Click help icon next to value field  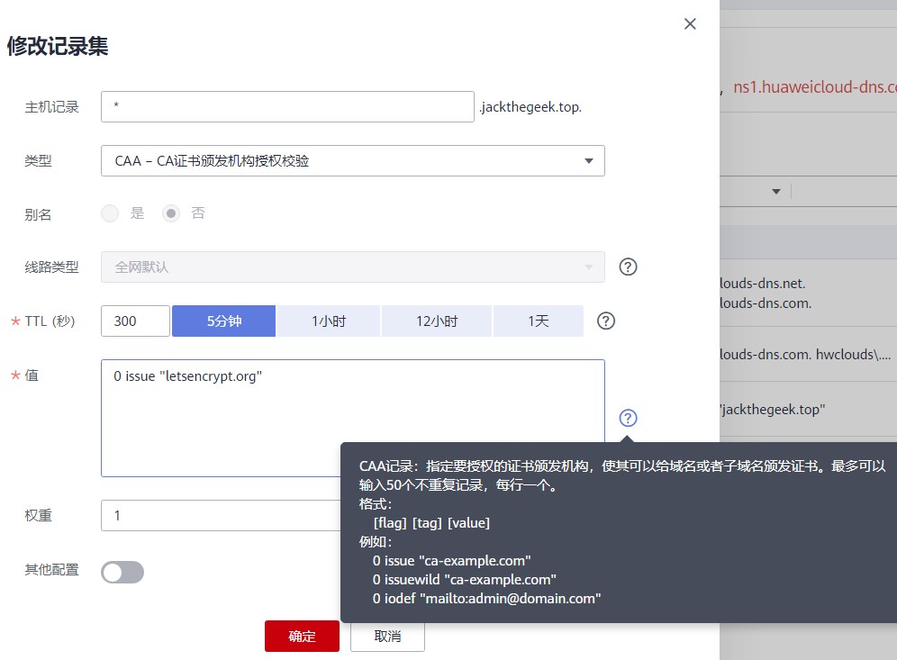click(x=628, y=418)
